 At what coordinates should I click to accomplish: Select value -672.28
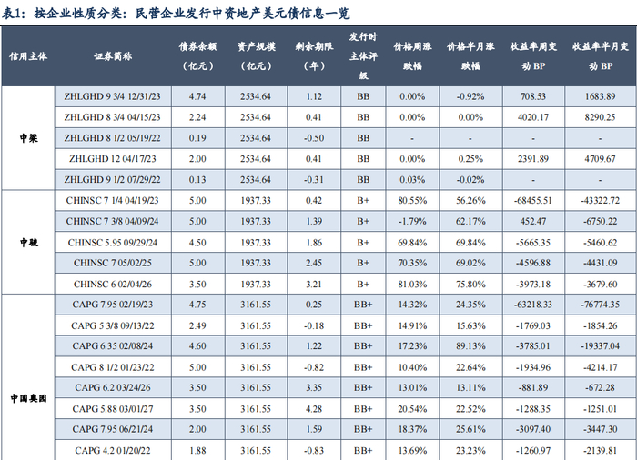pyautogui.click(x=600, y=387)
